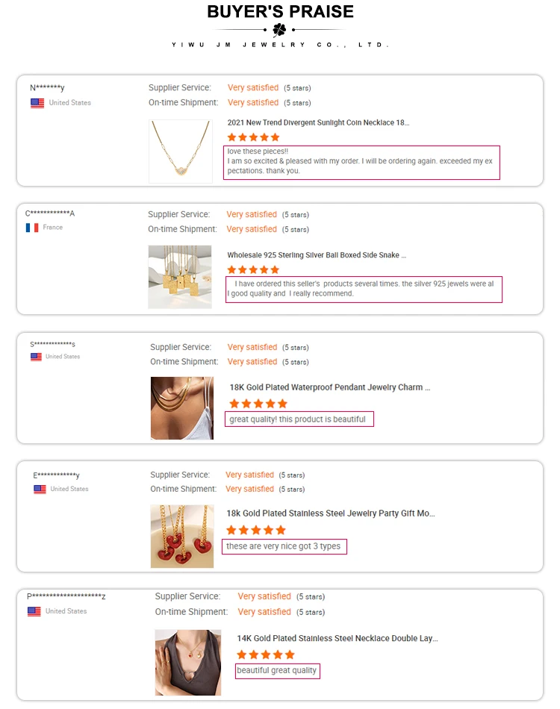Open 18k Gold Plated Stainless Steel Party Gift link
The height and width of the screenshot is (709, 560).
pyautogui.click(x=330, y=513)
